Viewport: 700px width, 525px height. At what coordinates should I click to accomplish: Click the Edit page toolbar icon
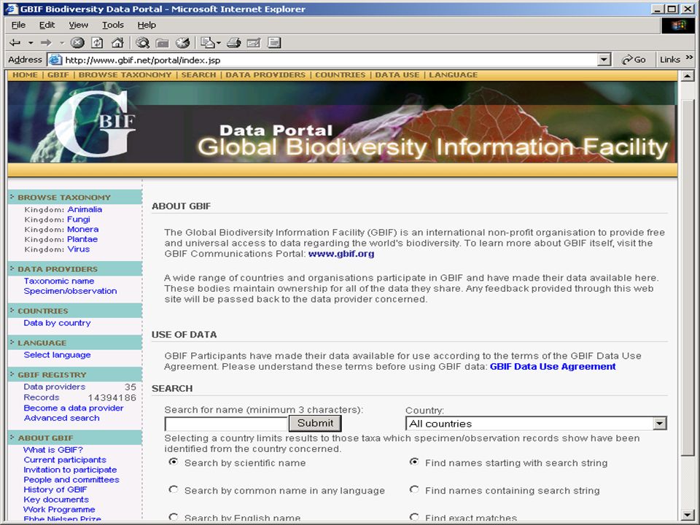click(x=254, y=43)
